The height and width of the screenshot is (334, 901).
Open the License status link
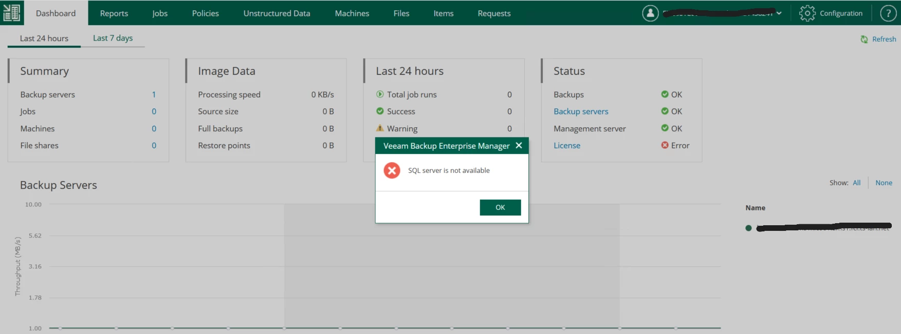pyautogui.click(x=567, y=146)
